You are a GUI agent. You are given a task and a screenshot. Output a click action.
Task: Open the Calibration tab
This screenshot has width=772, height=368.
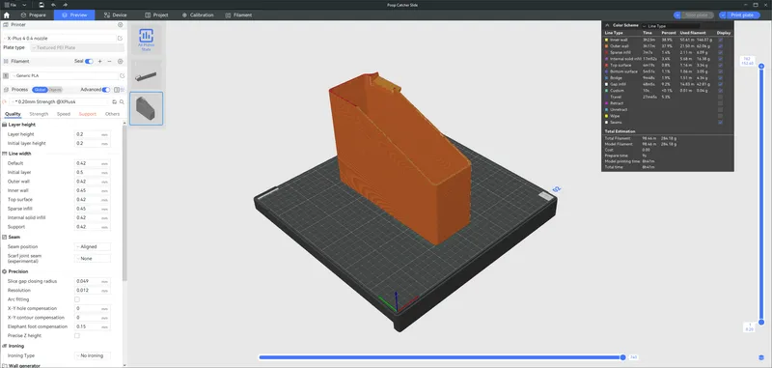pyautogui.click(x=198, y=15)
